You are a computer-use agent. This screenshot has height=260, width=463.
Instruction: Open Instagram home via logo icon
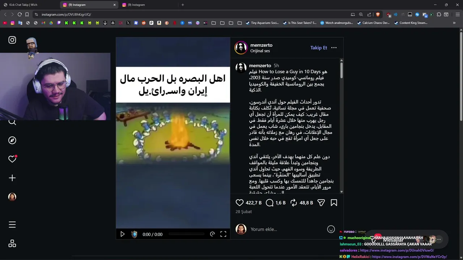(x=12, y=40)
